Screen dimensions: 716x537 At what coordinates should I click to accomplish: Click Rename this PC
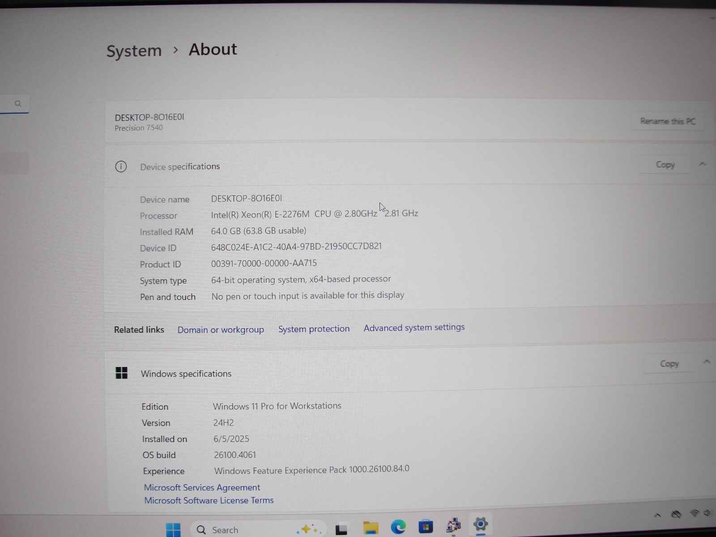(x=667, y=121)
